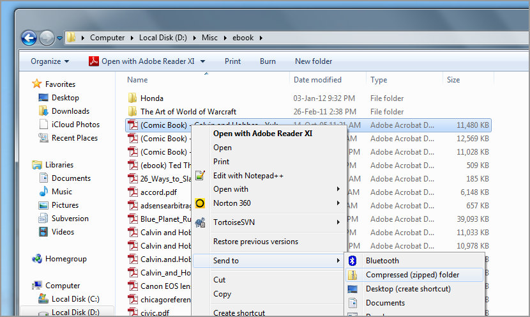Click the folder icon in address bar

72,38
